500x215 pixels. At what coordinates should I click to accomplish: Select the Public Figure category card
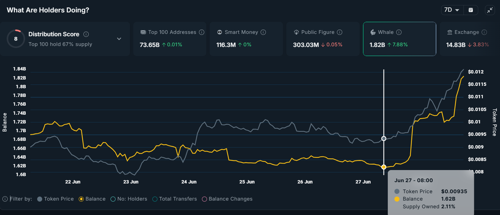click(323, 39)
